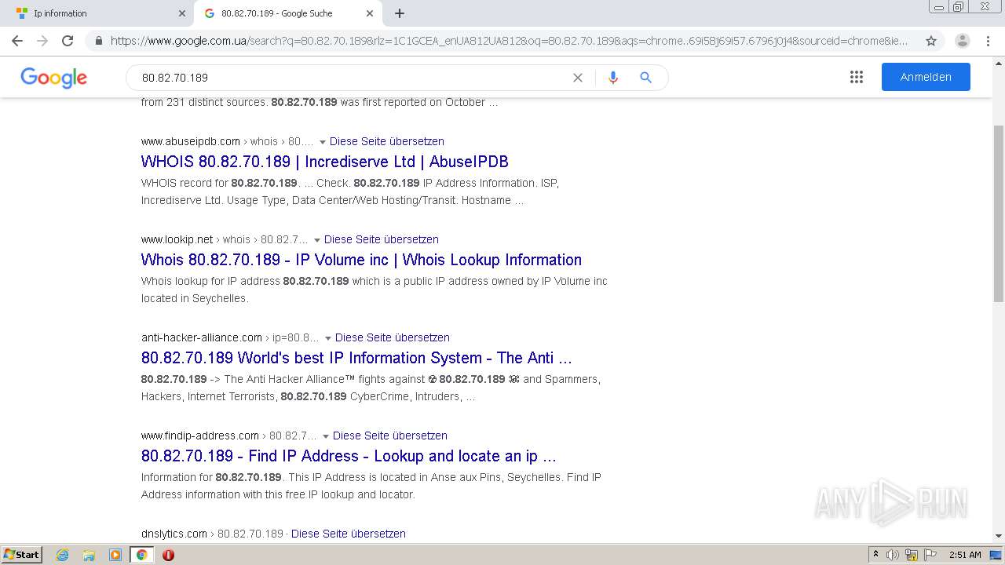Screen dimensions: 1005x565
Task: Open the Google apps grid
Action: click(x=857, y=77)
